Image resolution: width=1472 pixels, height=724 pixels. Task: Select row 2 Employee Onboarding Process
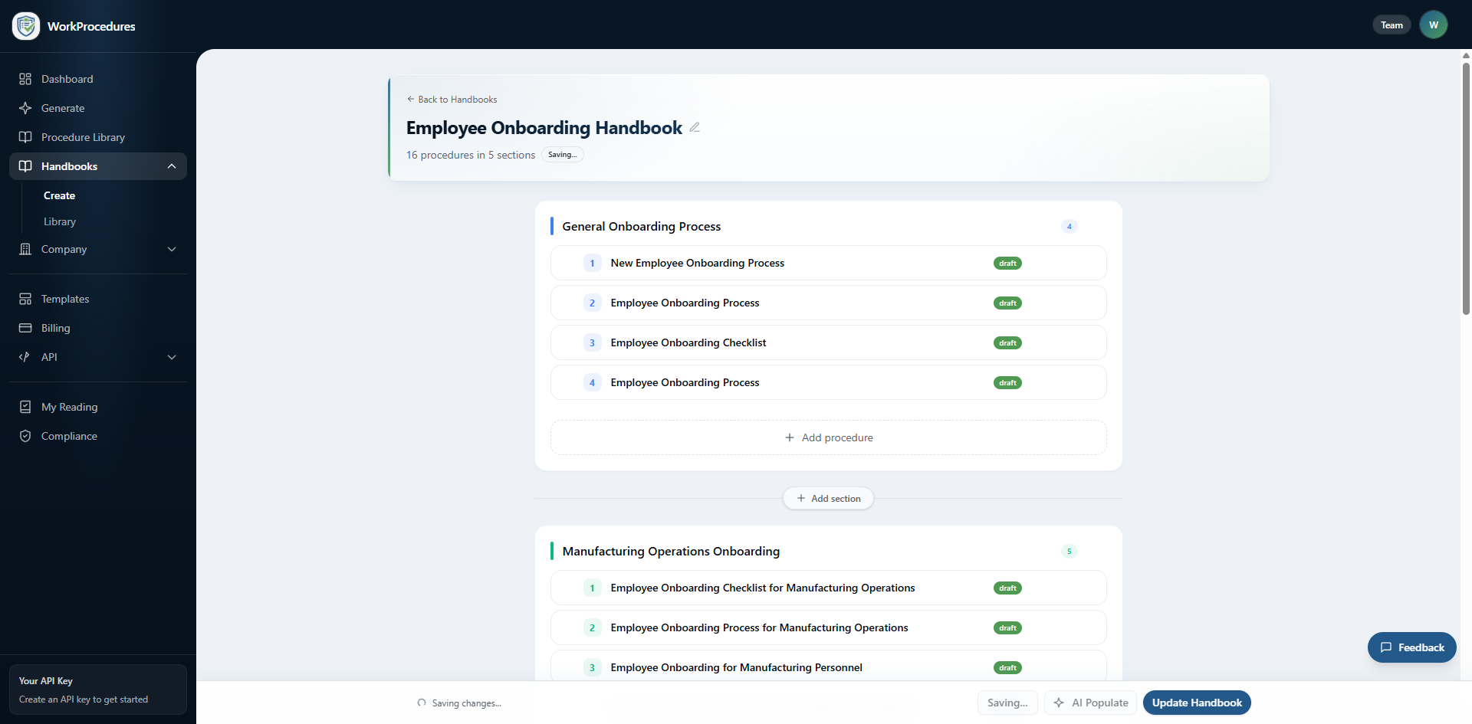coord(829,303)
